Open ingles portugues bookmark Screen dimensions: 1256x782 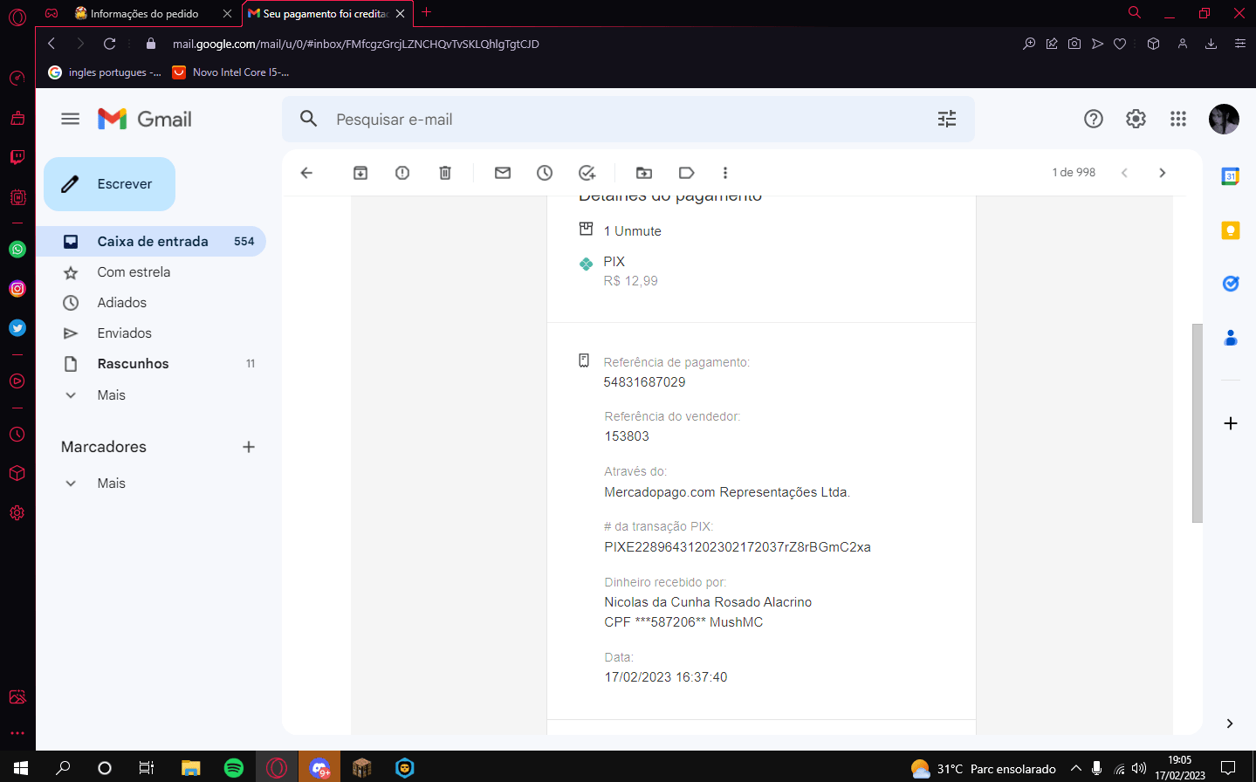tap(105, 72)
